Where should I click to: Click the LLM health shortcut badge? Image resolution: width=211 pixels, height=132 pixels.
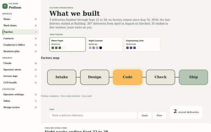(36, 83)
